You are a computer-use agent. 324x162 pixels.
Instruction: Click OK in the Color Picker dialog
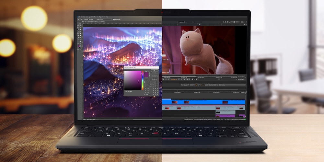[x=155, y=70]
